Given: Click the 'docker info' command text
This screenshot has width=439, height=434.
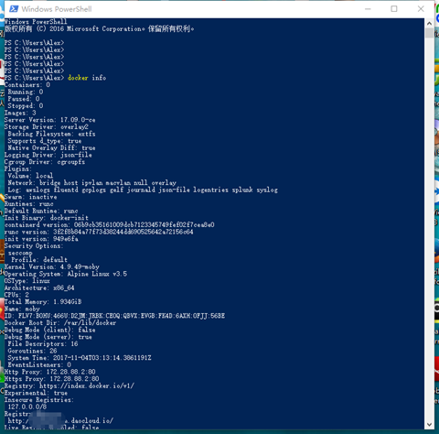Looking at the screenshot, I should point(87,78).
